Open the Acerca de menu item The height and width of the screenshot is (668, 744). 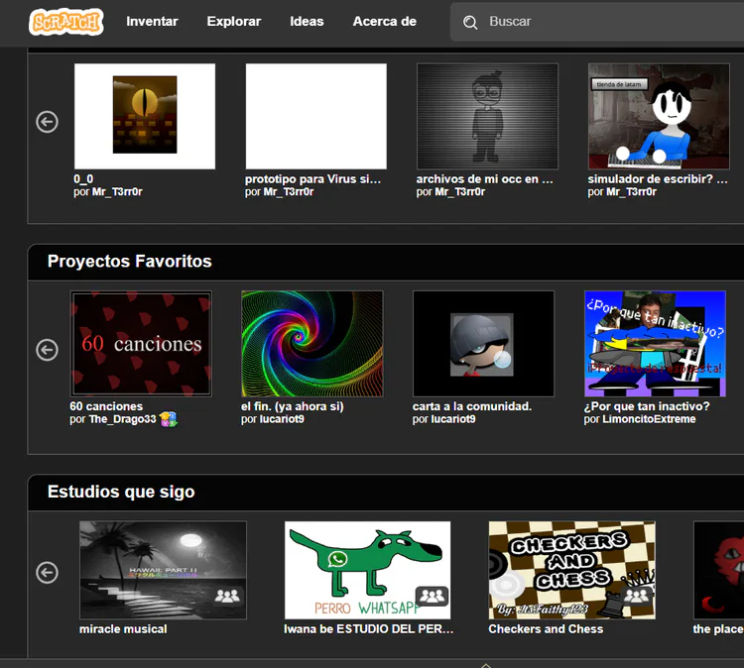click(x=384, y=22)
